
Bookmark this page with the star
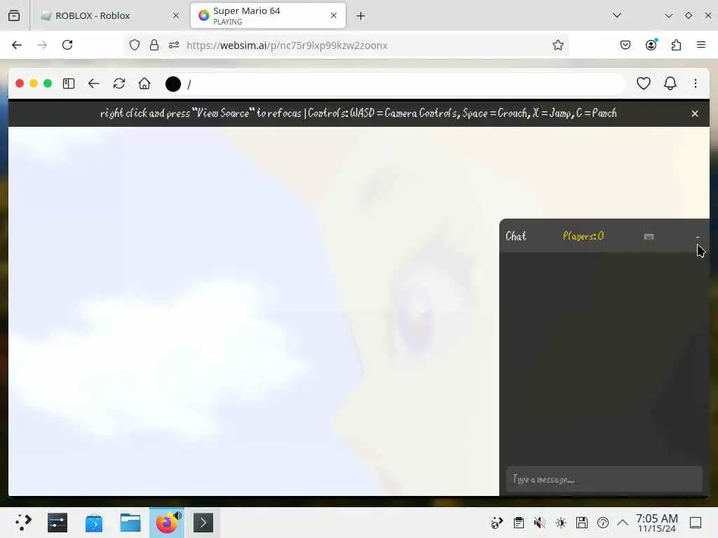click(x=557, y=45)
